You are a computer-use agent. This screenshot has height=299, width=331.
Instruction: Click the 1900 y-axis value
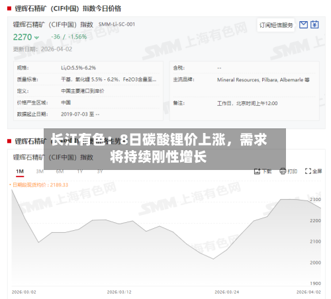coord(315,283)
